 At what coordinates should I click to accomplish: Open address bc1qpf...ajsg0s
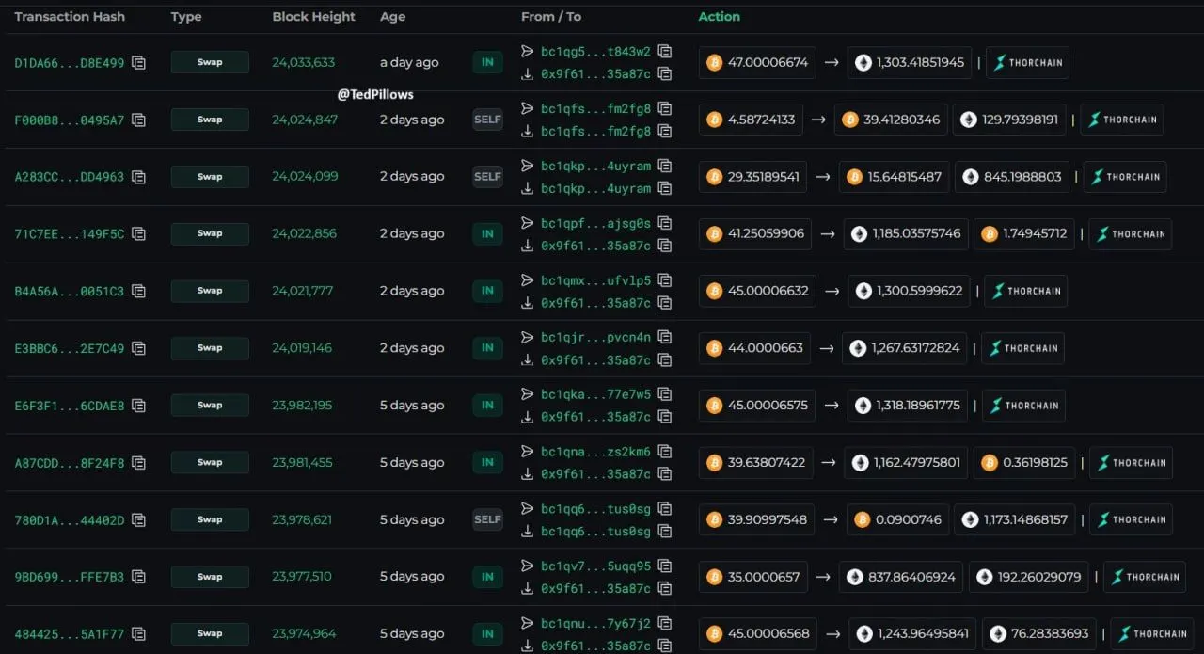[595, 223]
